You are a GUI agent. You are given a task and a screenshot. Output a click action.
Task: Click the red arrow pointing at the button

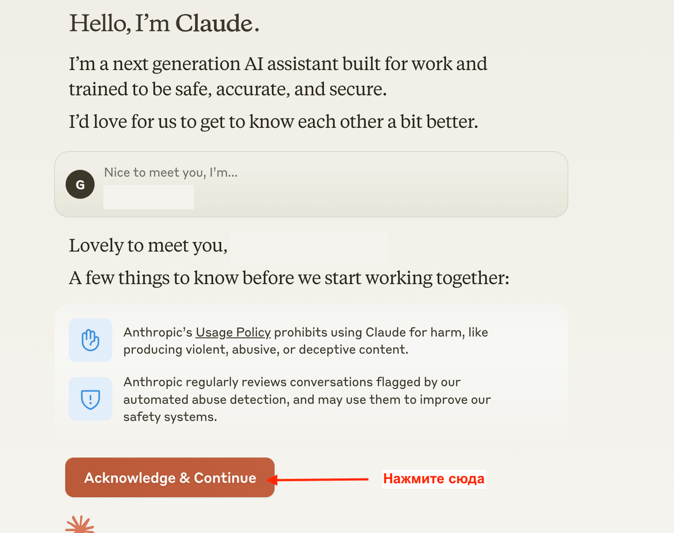(317, 480)
